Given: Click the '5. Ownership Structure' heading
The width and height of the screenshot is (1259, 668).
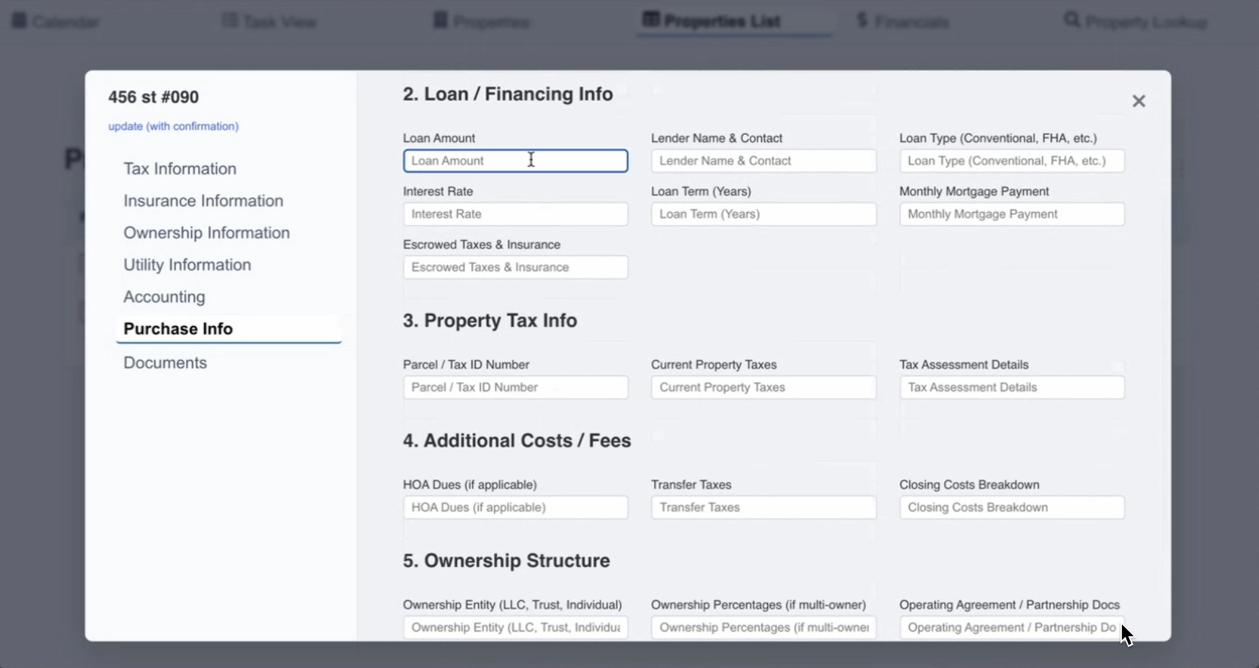Looking at the screenshot, I should (x=506, y=561).
